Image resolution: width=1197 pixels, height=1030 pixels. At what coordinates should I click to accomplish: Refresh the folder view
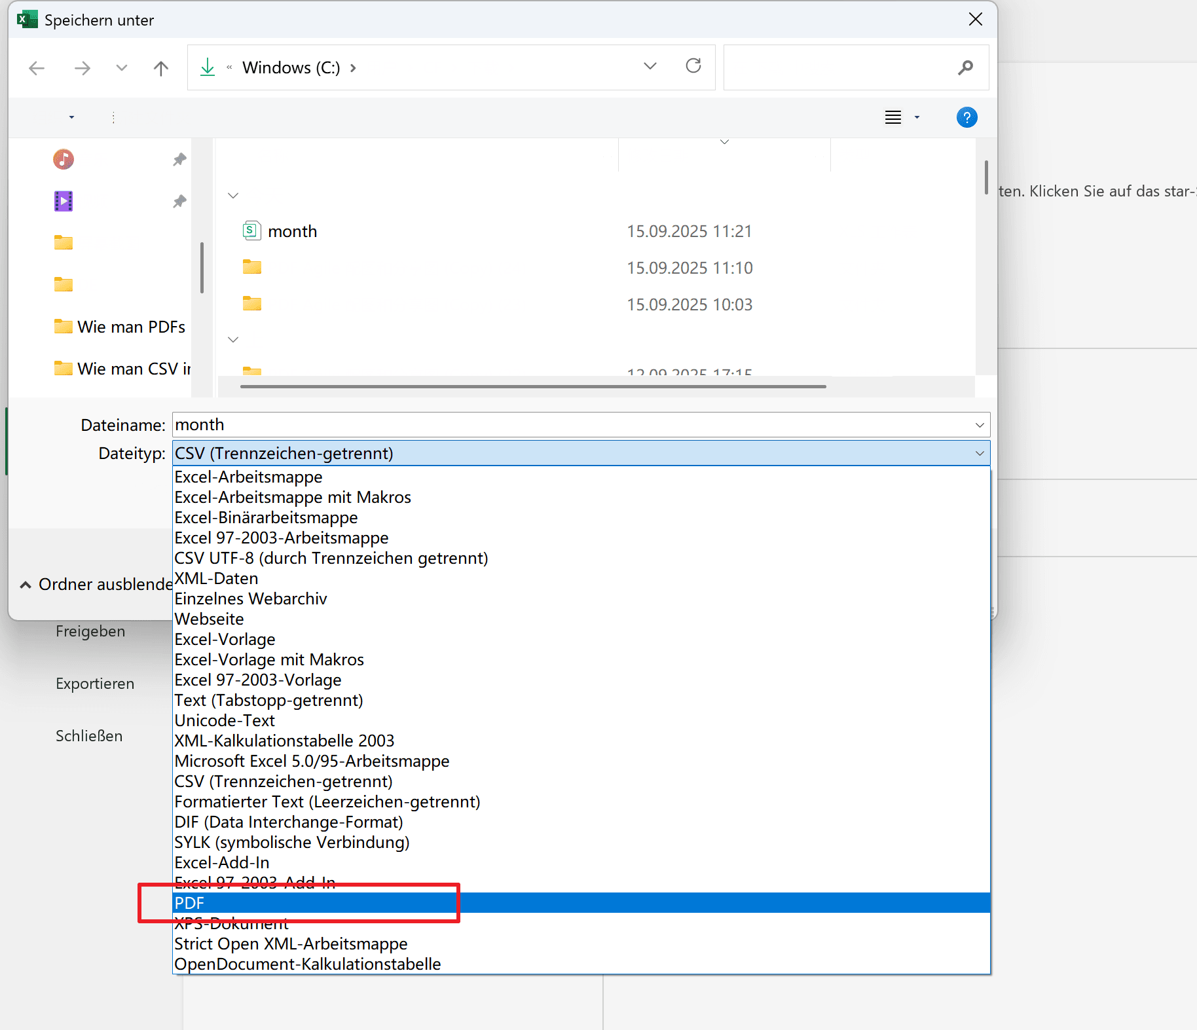pyautogui.click(x=693, y=65)
